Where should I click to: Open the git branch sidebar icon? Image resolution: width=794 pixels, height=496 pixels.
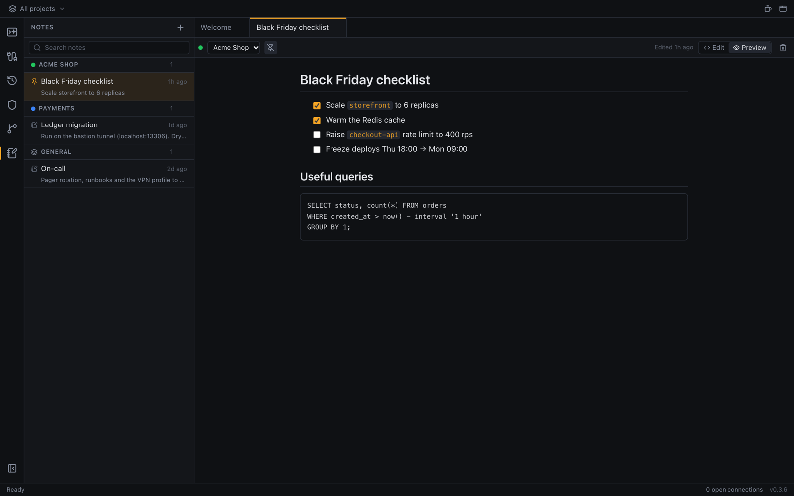point(12,129)
